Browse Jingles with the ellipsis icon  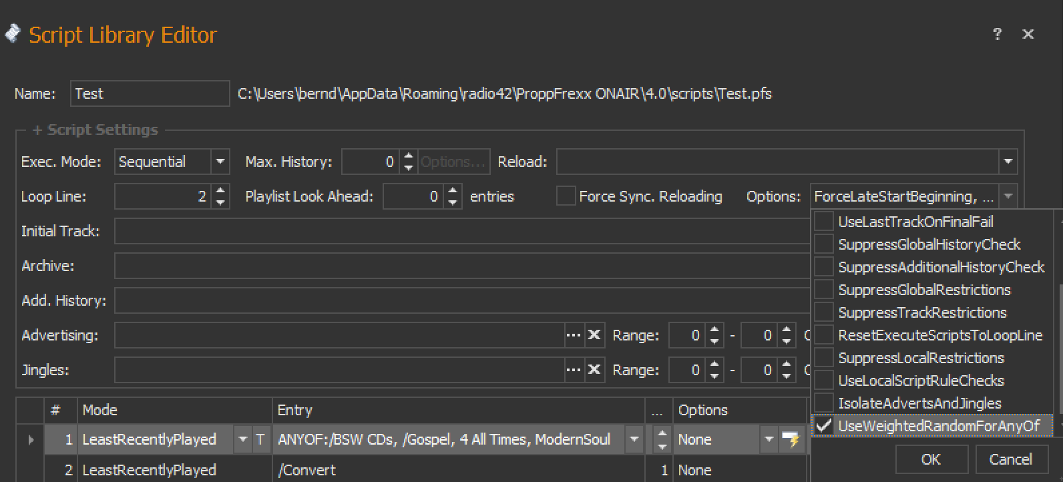pos(574,370)
